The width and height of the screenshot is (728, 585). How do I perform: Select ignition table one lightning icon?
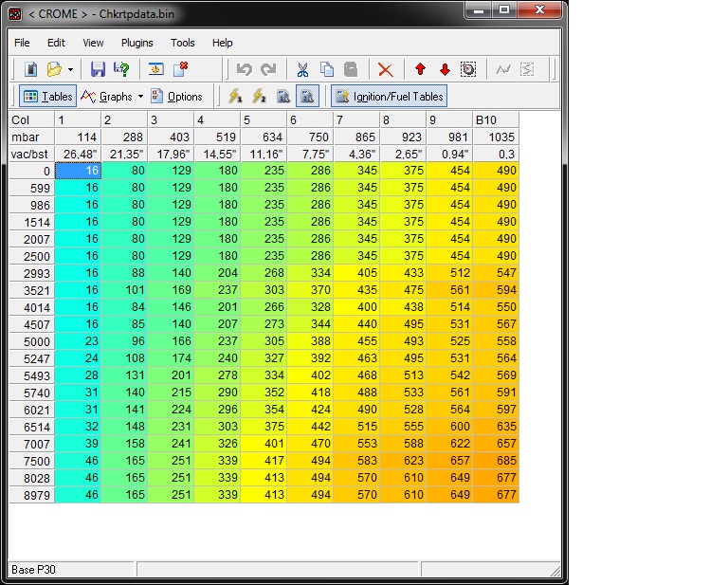tap(235, 96)
